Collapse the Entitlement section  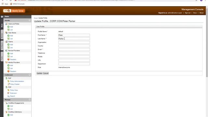pos(30,74)
